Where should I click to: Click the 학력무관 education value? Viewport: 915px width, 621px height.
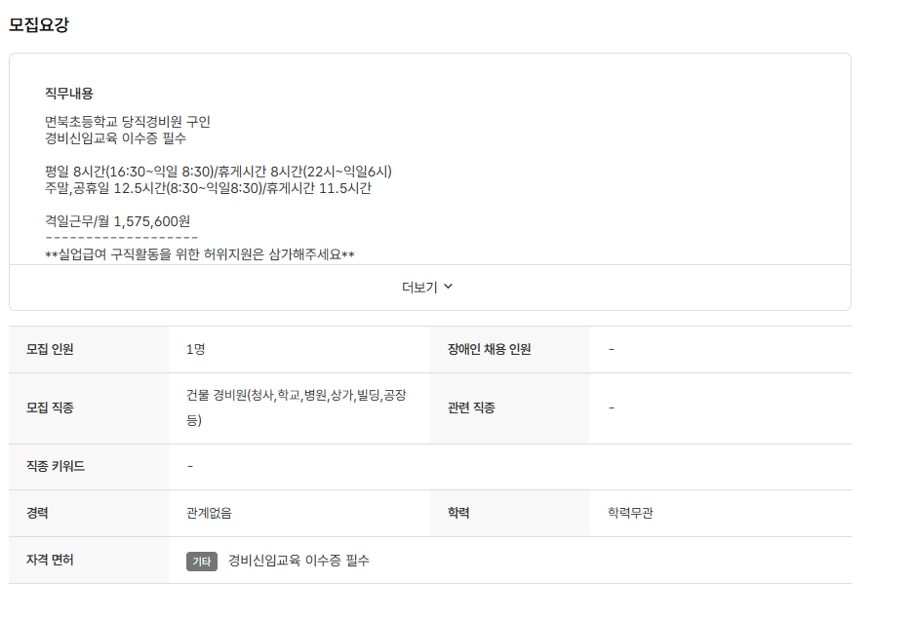click(630, 513)
